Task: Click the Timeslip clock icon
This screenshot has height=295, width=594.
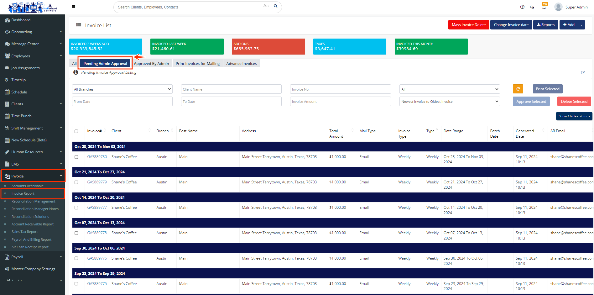Action: coord(7,80)
